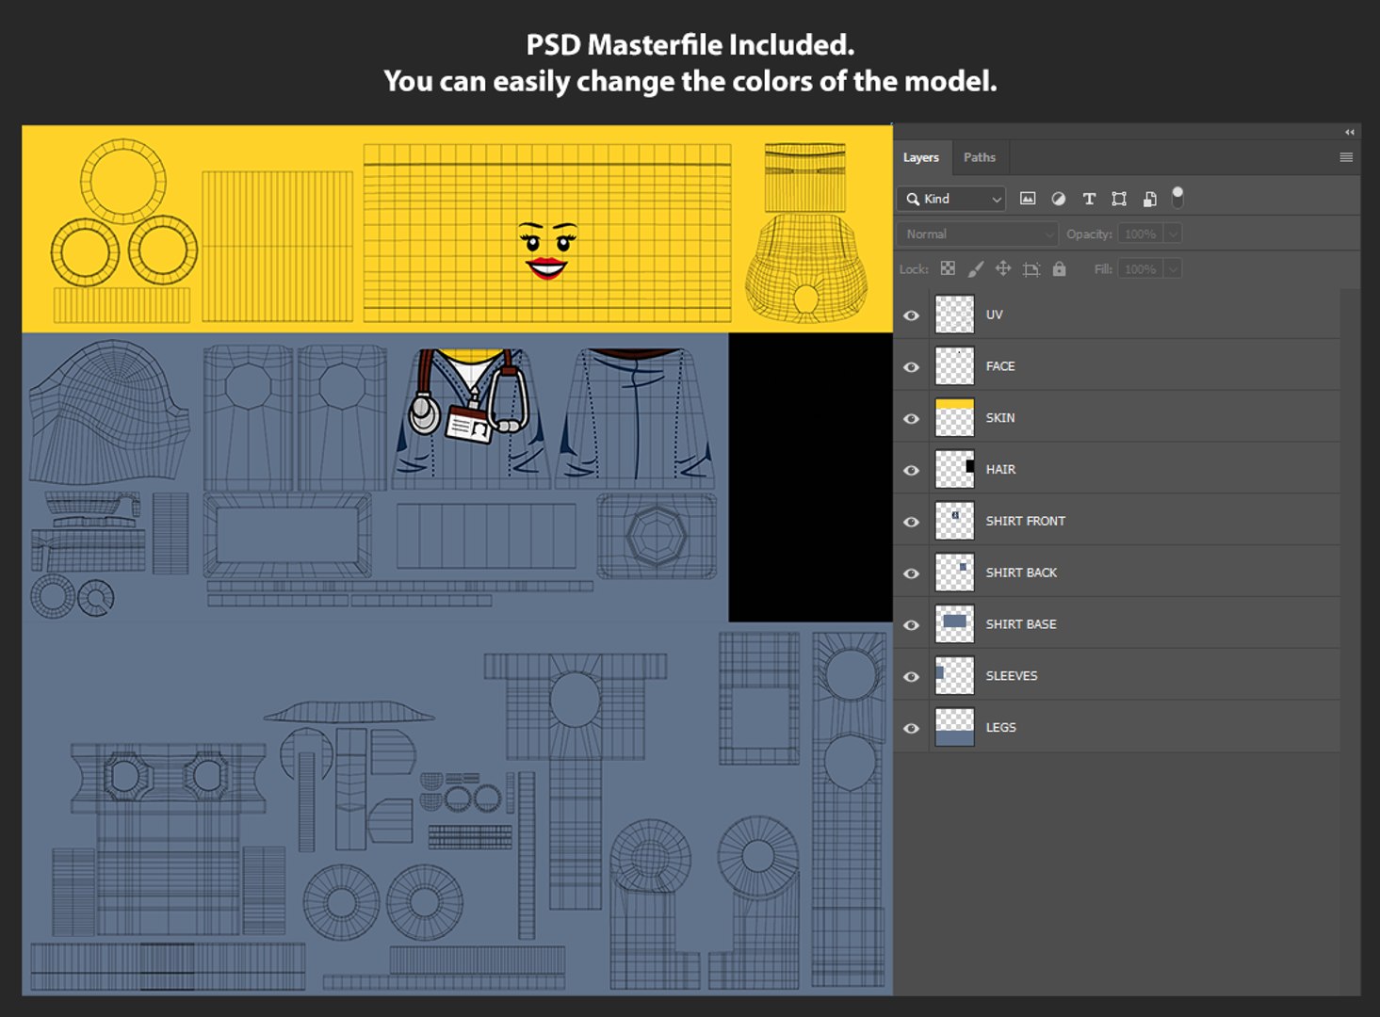1380x1017 pixels.
Task: Select the layer named SHIRT BASE
Action: pyautogui.click(x=1021, y=624)
